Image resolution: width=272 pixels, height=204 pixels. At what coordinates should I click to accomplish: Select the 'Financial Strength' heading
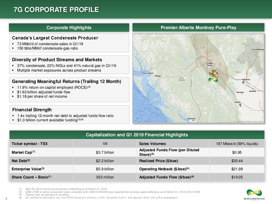pyautogui.click(x=32, y=109)
